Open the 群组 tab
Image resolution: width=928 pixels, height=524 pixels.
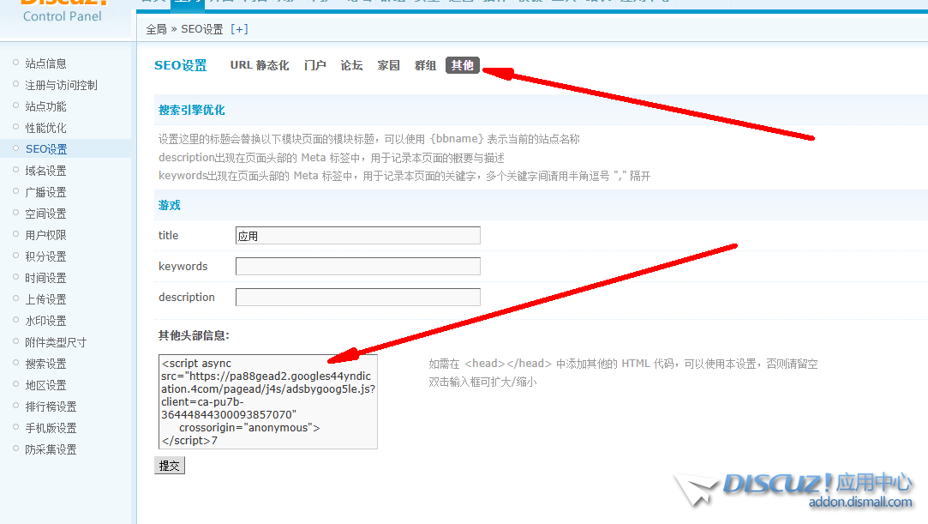pos(426,65)
